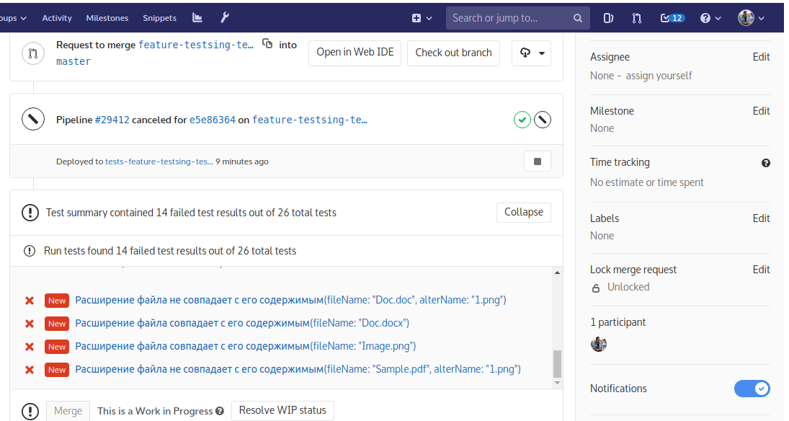Open the merge requests icon in the navbar

(636, 18)
